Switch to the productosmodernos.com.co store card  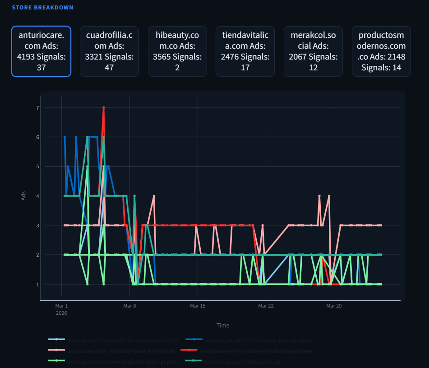(x=381, y=51)
